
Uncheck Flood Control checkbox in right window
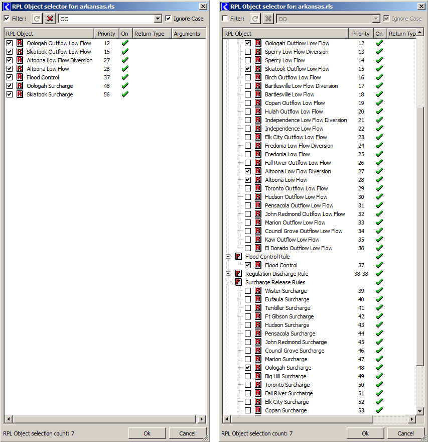248,265
